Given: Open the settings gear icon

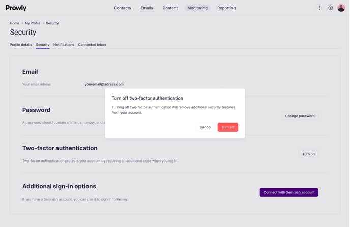Looking at the screenshot, I should pos(330,8).
